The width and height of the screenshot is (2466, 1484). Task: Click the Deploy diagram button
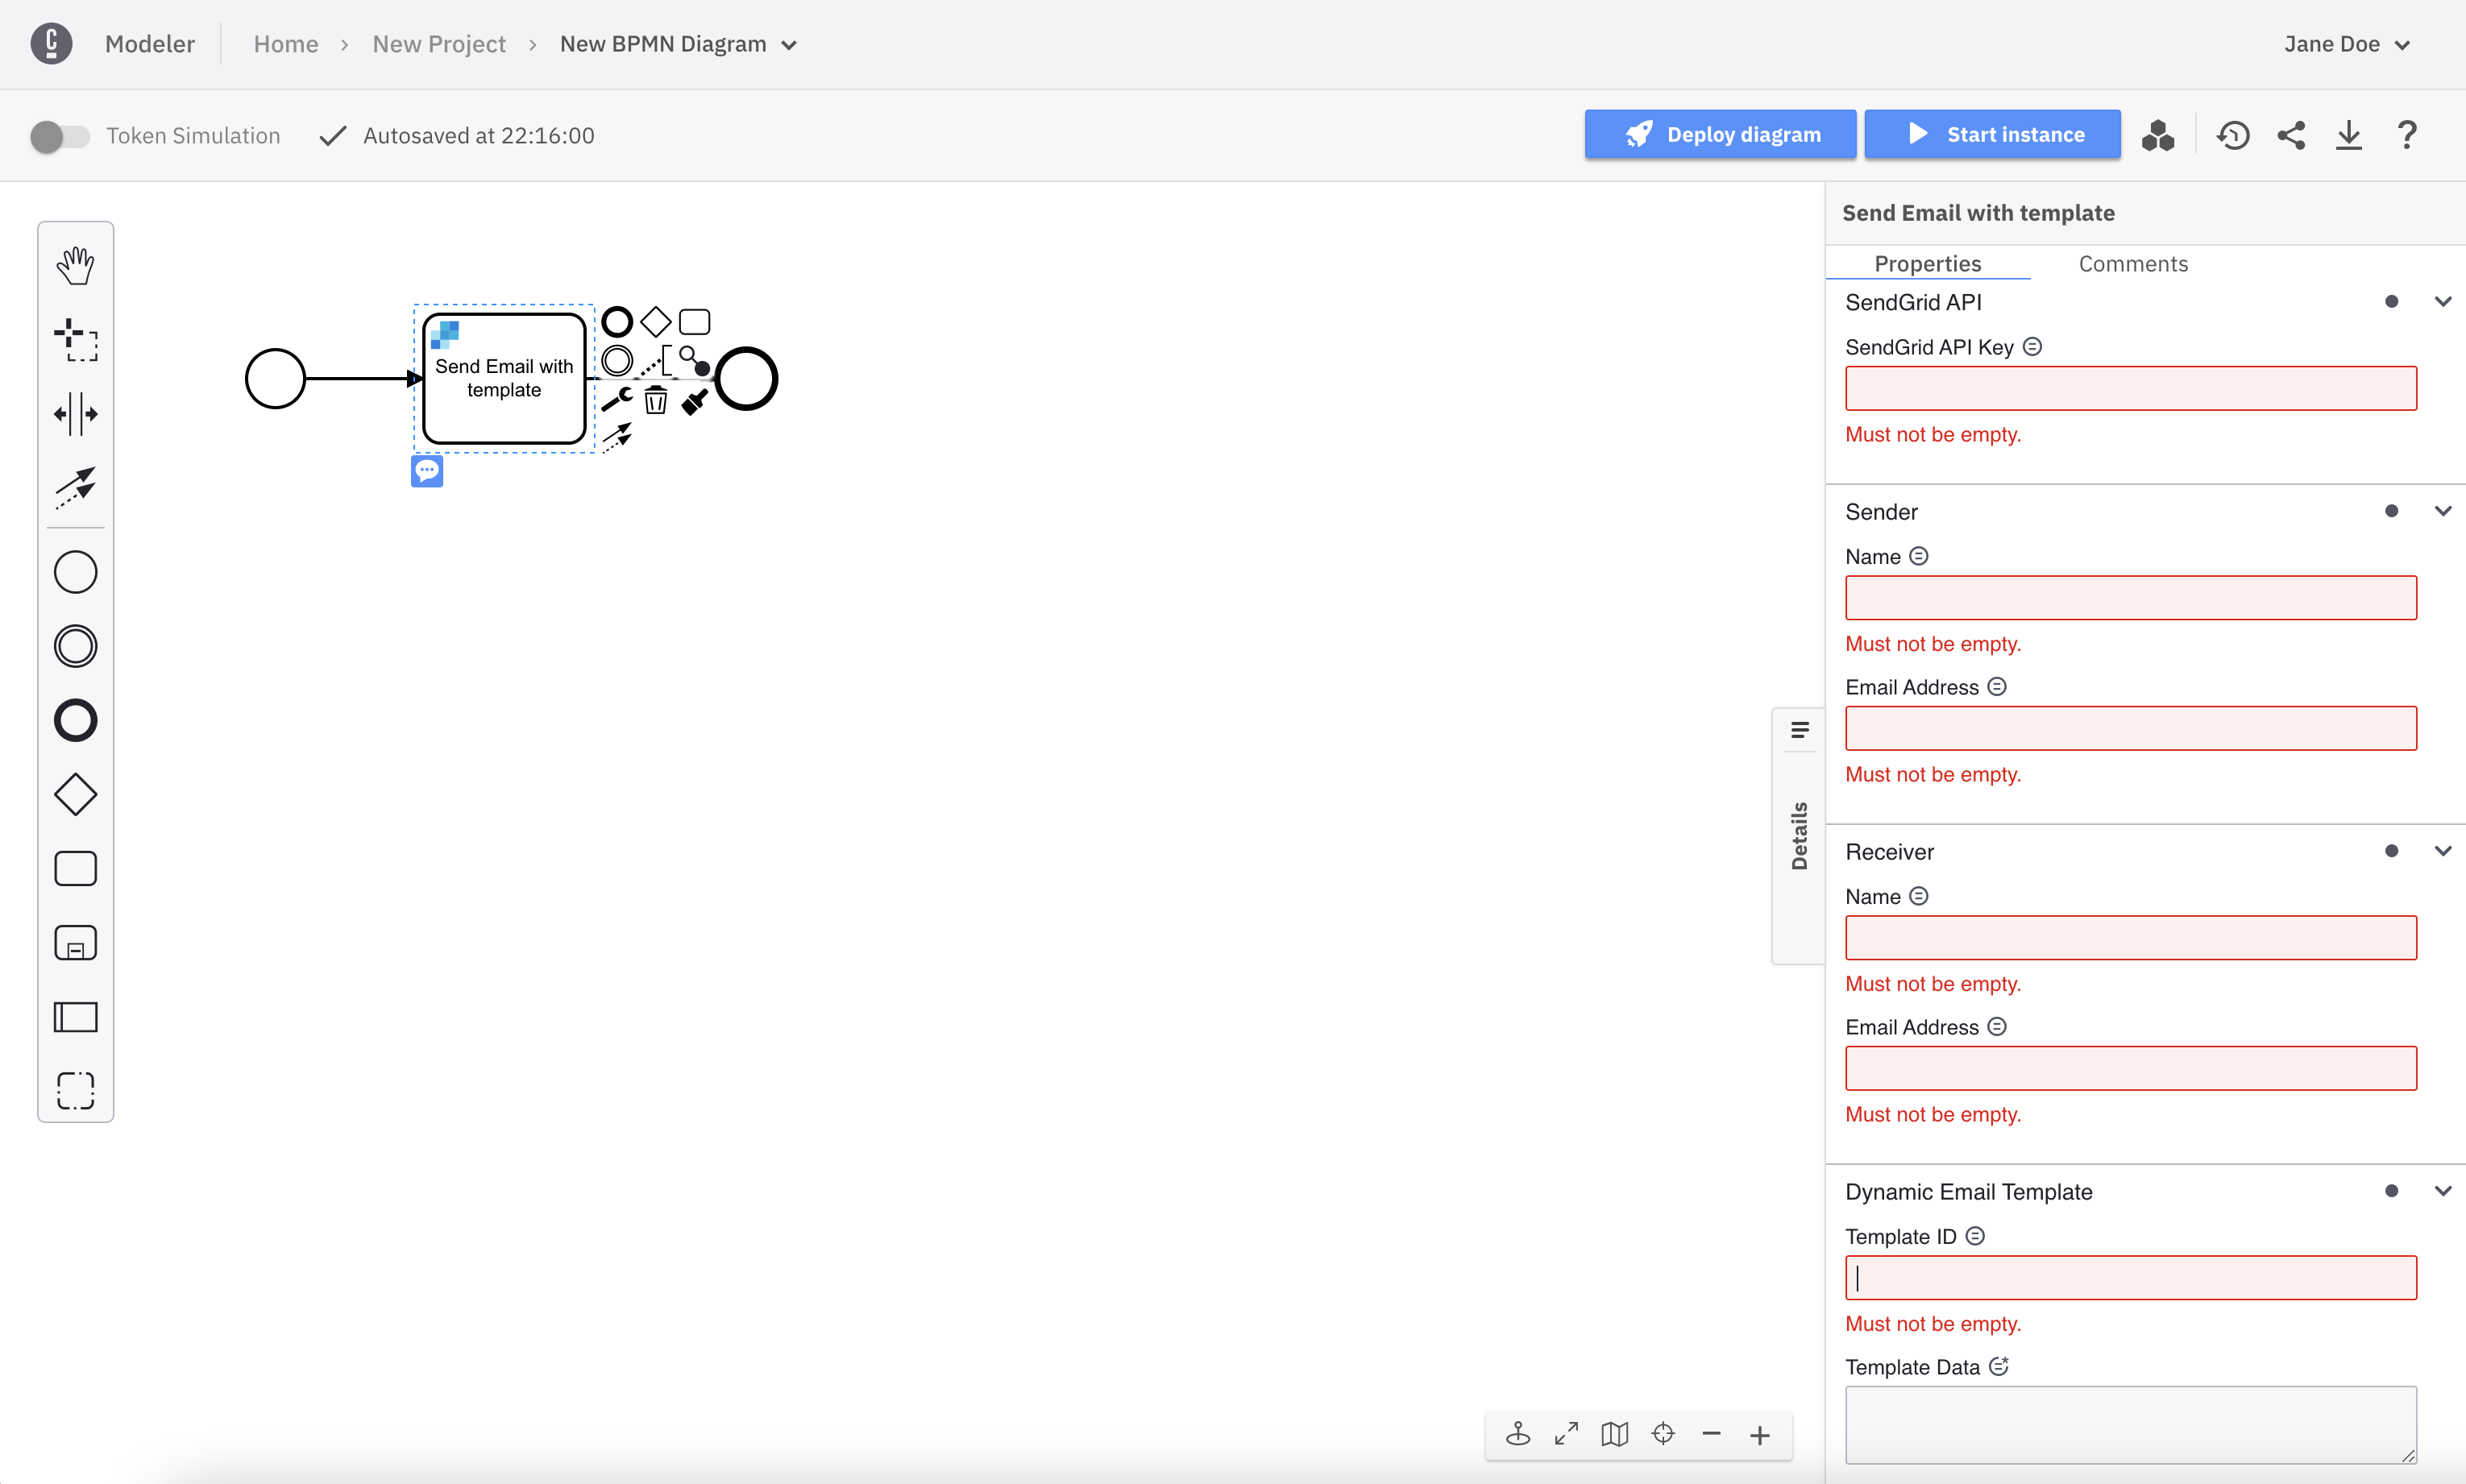click(x=1719, y=133)
